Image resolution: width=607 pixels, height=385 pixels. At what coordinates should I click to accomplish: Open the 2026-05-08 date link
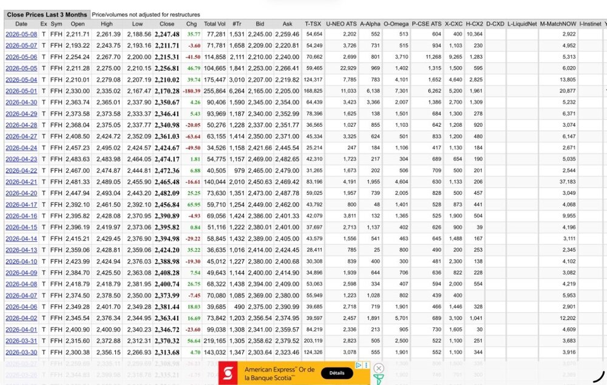pos(21,34)
